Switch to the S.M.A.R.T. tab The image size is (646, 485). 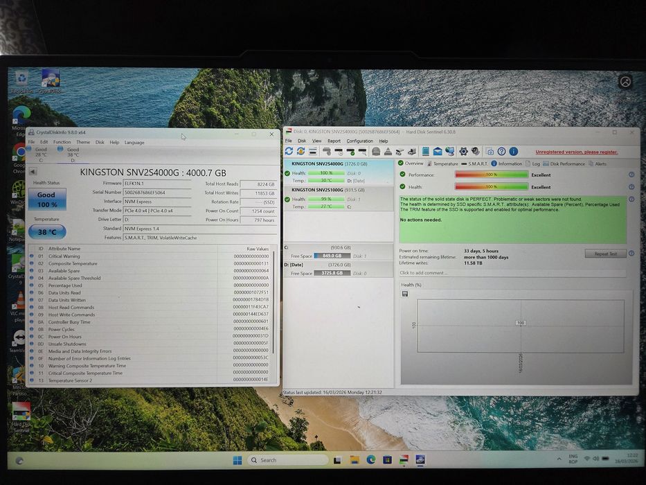coord(474,164)
